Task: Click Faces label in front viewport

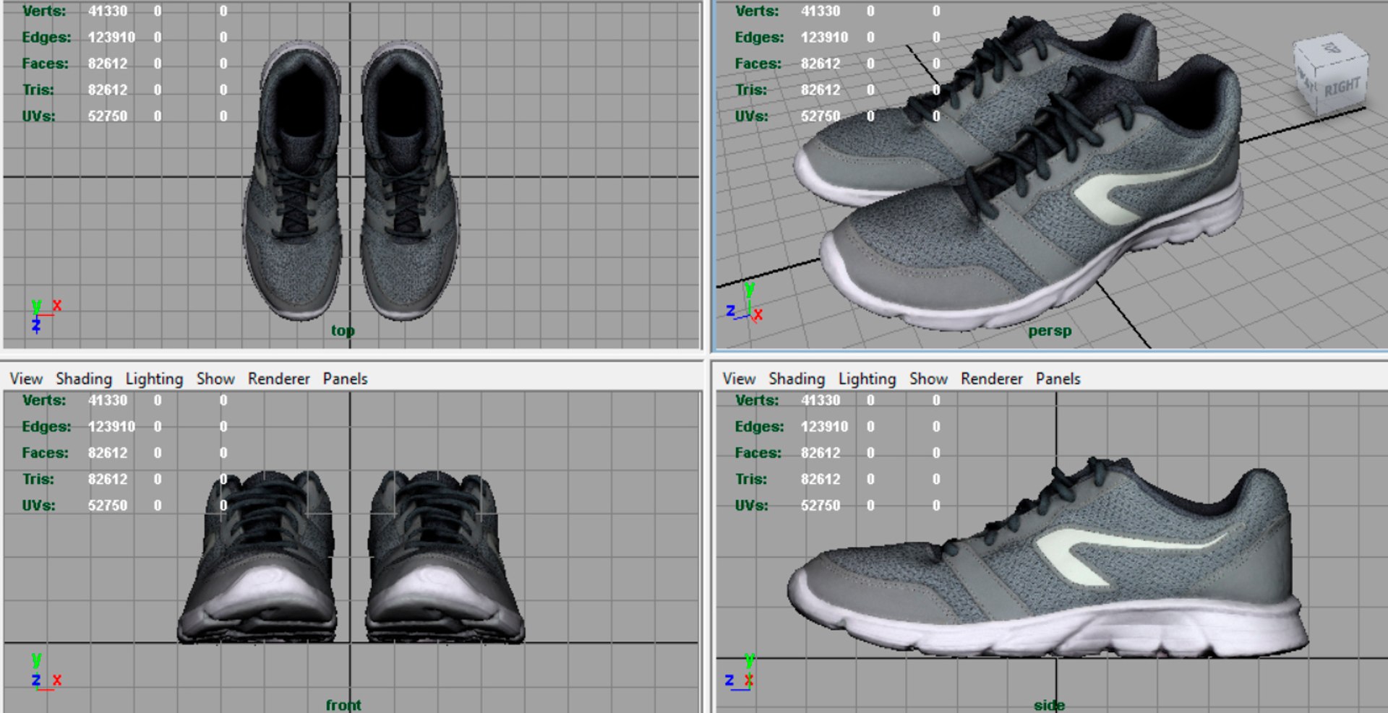Action: (45, 453)
